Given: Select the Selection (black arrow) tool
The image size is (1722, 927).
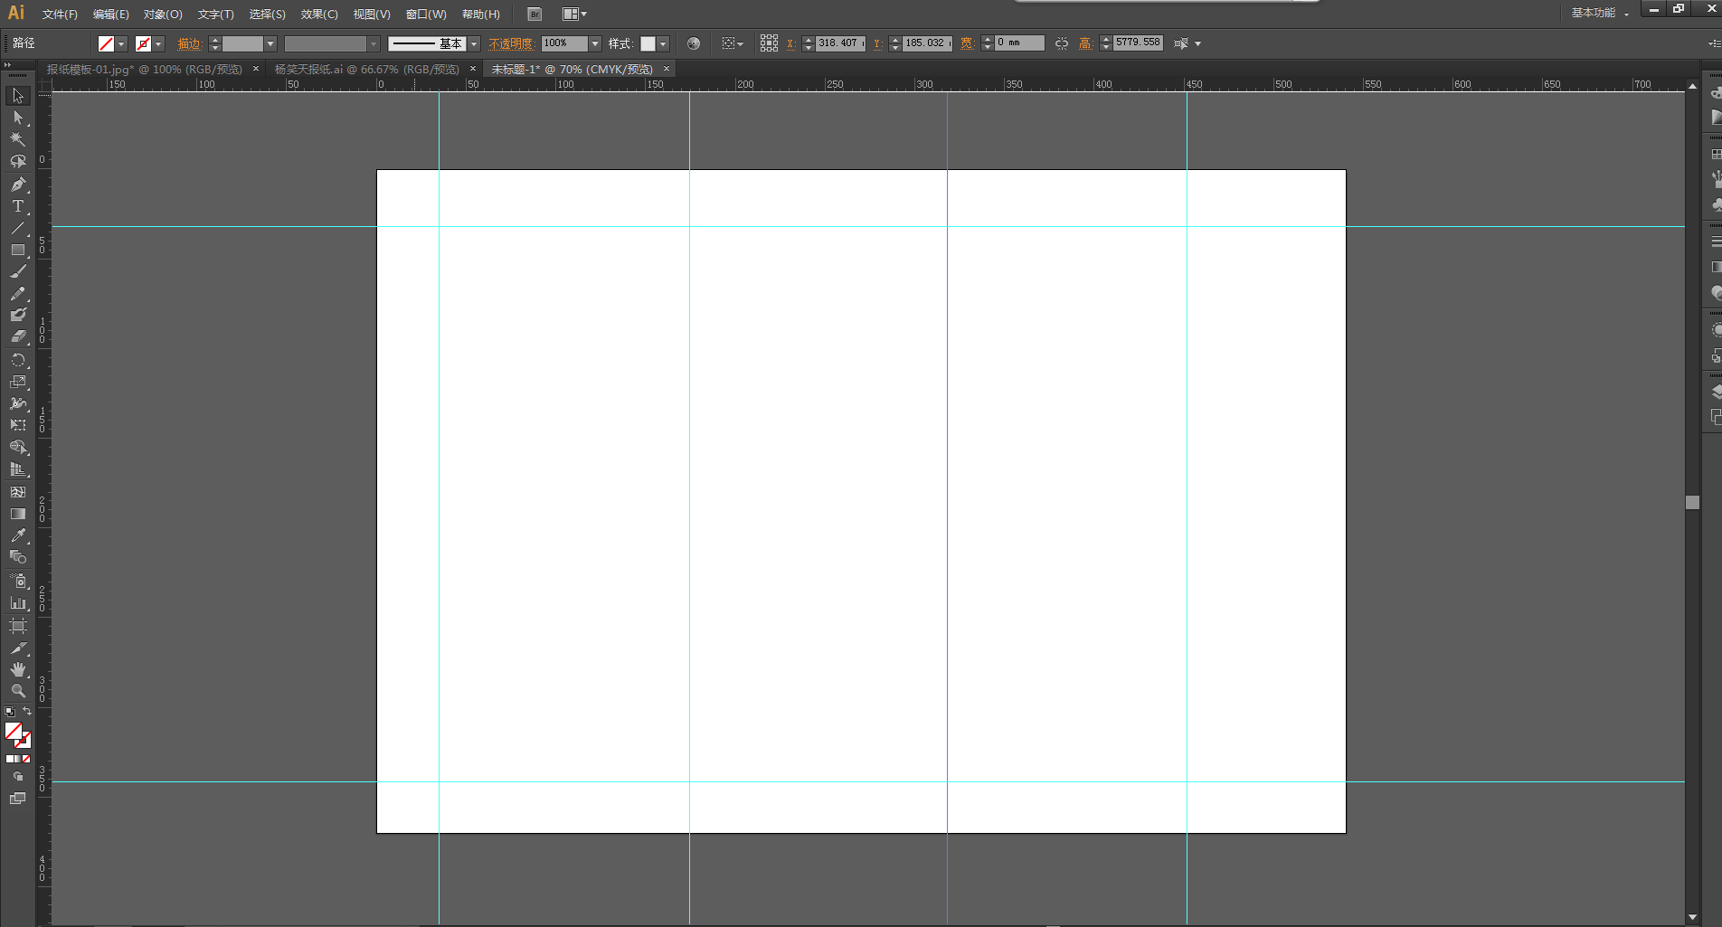Looking at the screenshot, I should click(18, 96).
